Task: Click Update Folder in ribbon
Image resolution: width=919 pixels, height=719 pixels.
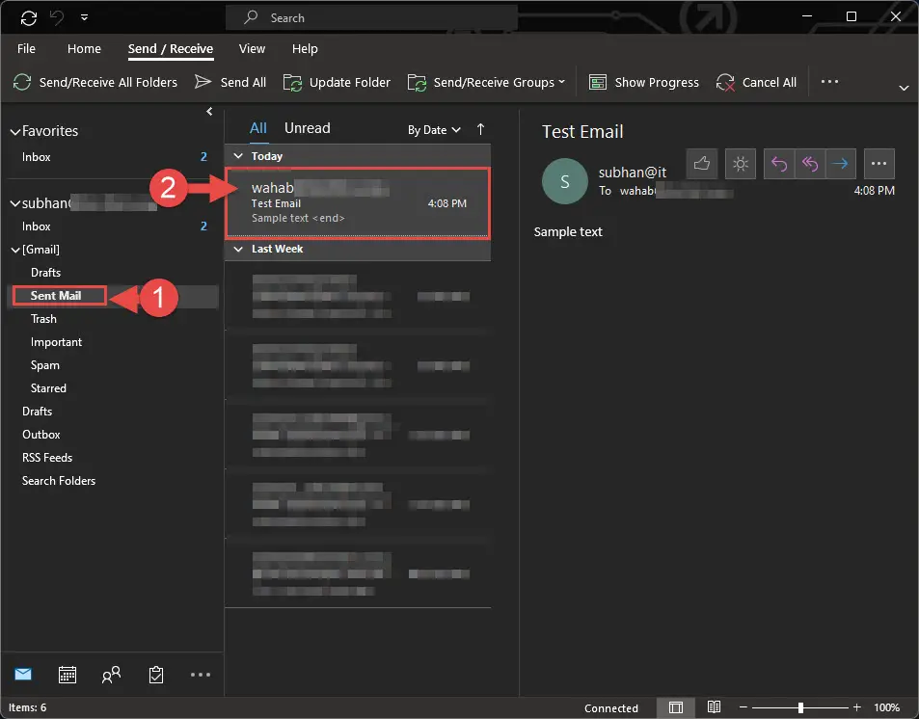Action: (337, 83)
